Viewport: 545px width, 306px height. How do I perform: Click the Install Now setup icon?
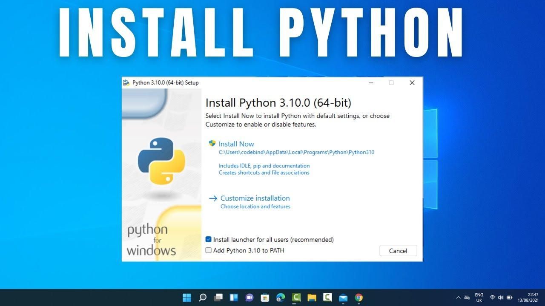[x=212, y=144]
